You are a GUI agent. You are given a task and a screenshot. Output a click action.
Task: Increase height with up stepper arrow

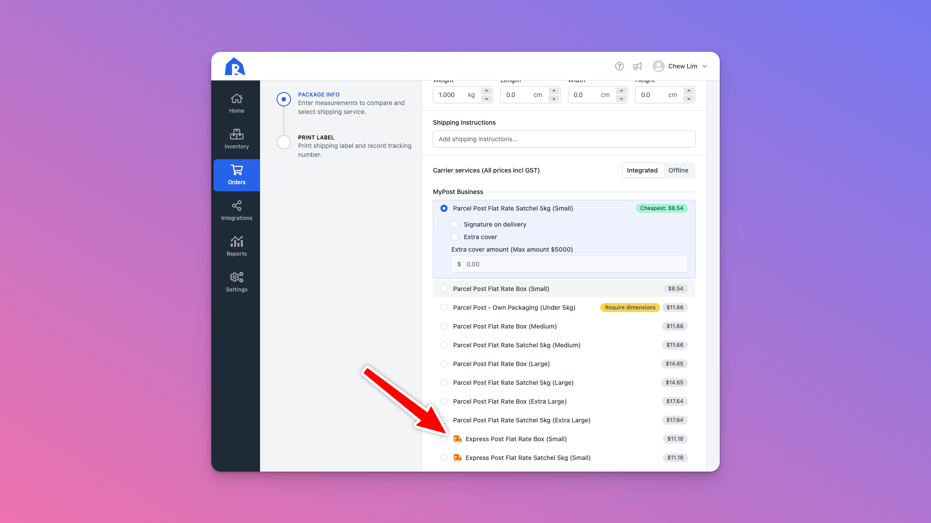coord(689,91)
